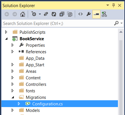Click the open Migrations folder icon
Screen dimensions: 125x115
(21, 97)
